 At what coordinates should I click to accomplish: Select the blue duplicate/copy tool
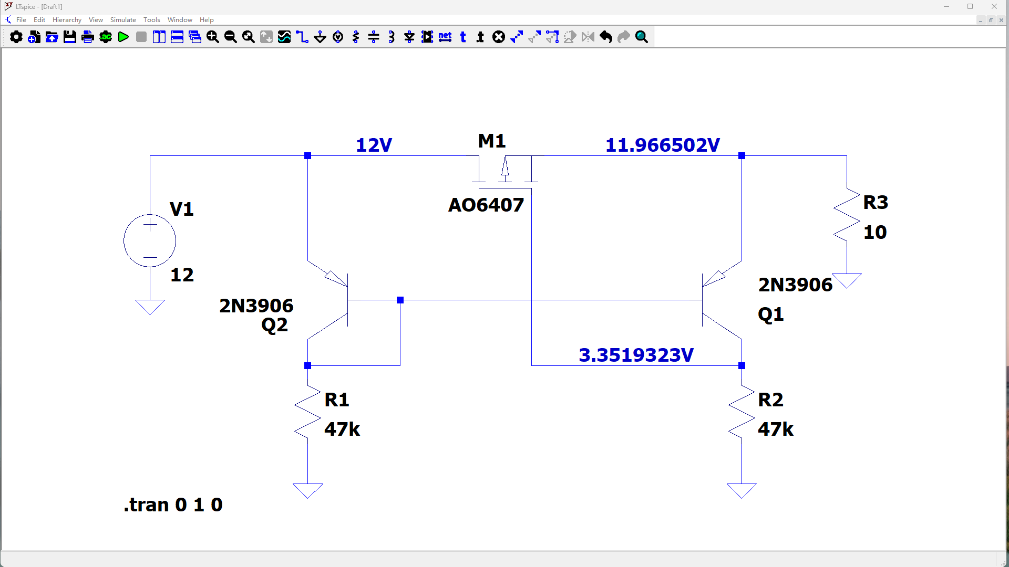tap(517, 37)
